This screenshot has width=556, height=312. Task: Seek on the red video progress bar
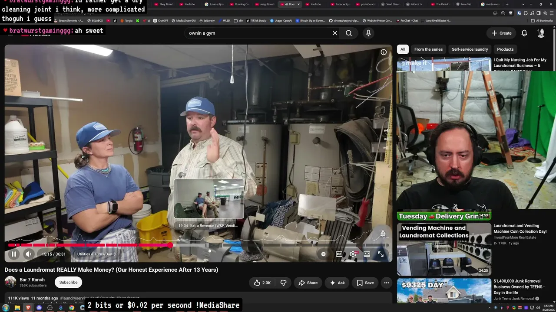pos(89,245)
